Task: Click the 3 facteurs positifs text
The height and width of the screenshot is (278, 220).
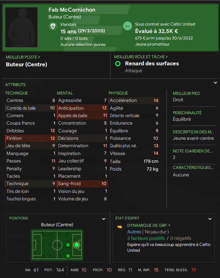Action: (146, 238)
